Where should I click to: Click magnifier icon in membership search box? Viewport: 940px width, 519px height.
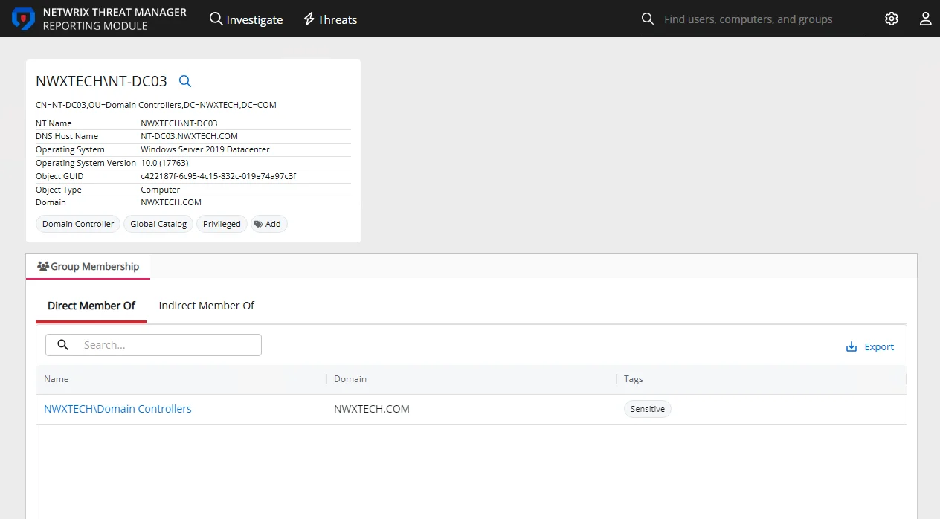[x=63, y=345]
